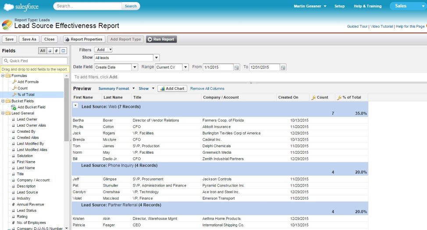Filter fields by number type icon
Viewport: 427px width, 230px height.
[57, 51]
